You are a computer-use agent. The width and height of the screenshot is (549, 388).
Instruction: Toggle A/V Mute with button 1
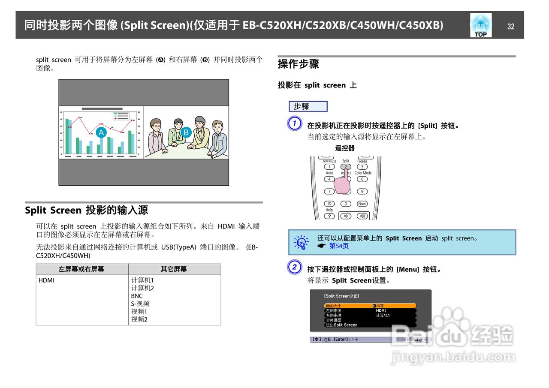[329, 166]
